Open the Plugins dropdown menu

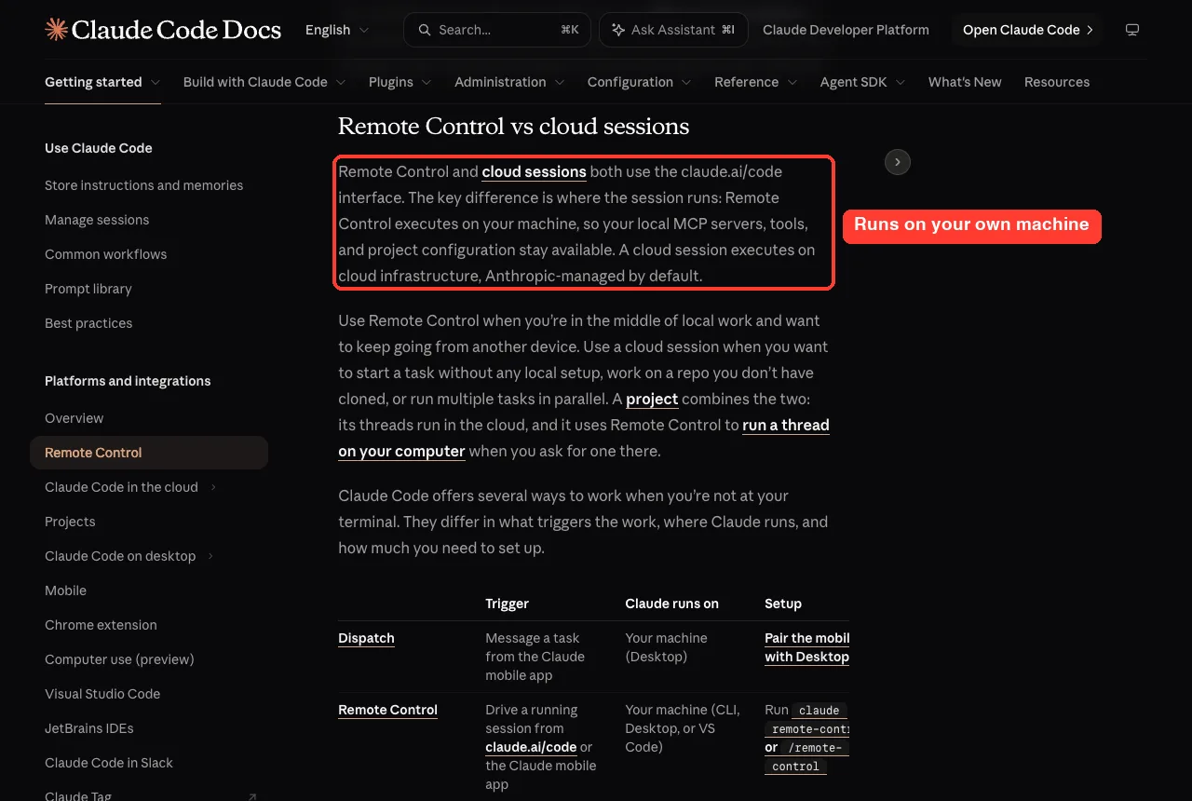tap(400, 82)
